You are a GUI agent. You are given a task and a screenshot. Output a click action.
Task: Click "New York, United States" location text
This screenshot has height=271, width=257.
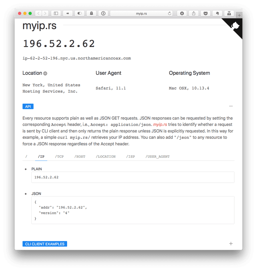[51, 85]
